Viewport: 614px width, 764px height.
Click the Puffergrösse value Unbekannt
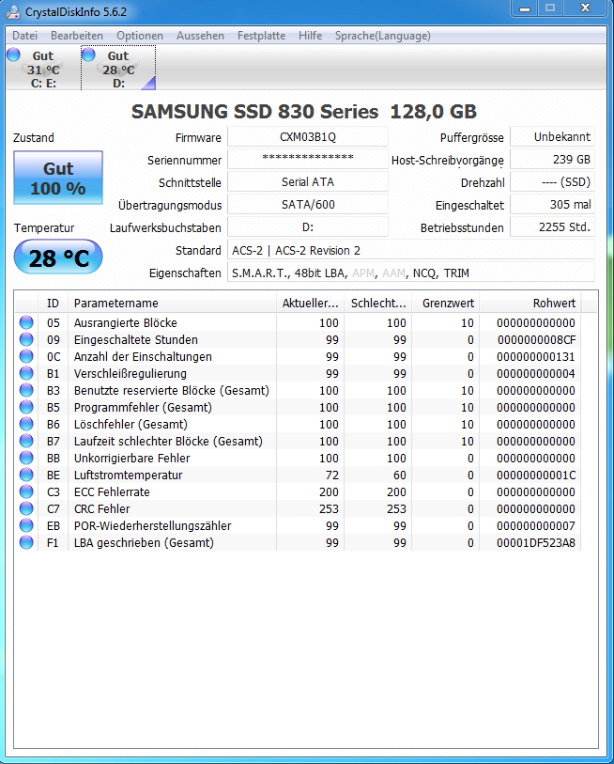click(x=552, y=137)
